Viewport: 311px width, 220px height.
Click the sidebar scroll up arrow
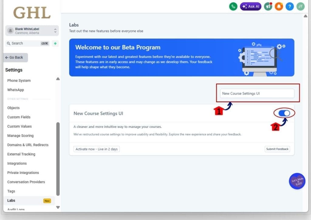pyautogui.click(x=58, y=79)
